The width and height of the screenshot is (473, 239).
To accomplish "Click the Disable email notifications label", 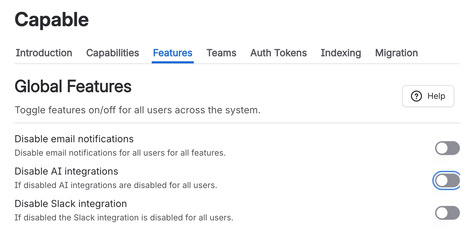I will (74, 139).
